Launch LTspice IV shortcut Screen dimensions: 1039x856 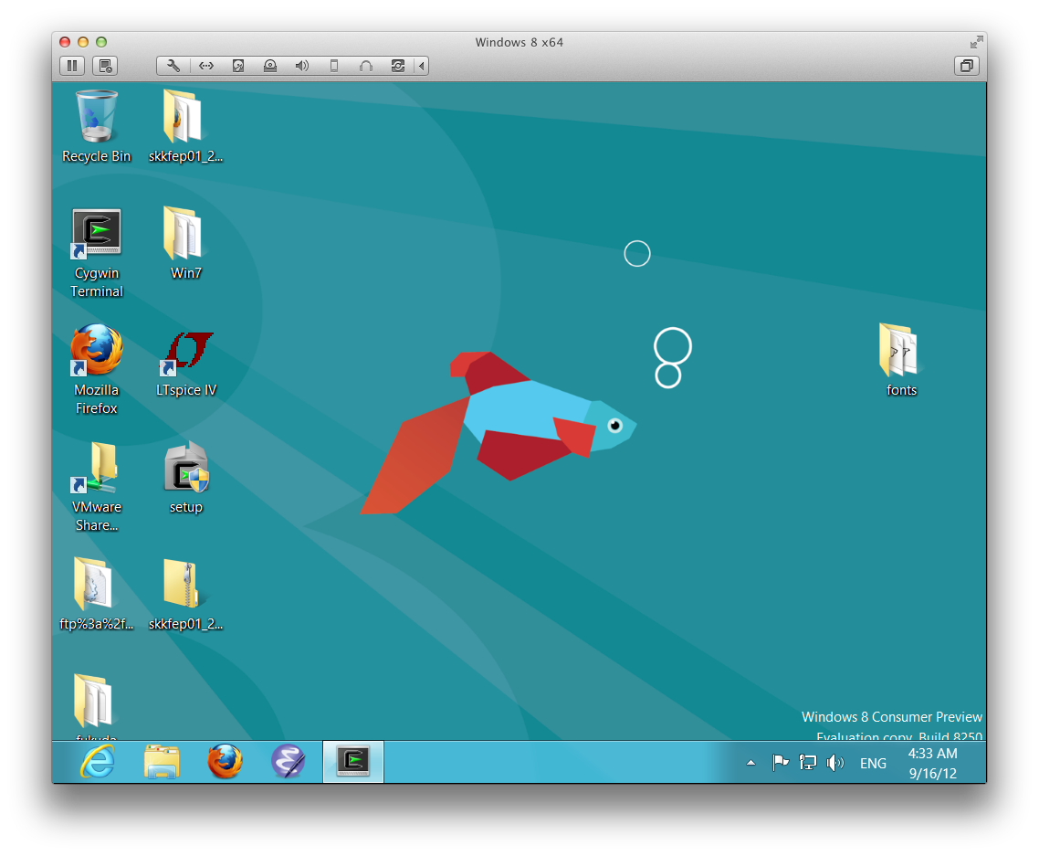185,365
